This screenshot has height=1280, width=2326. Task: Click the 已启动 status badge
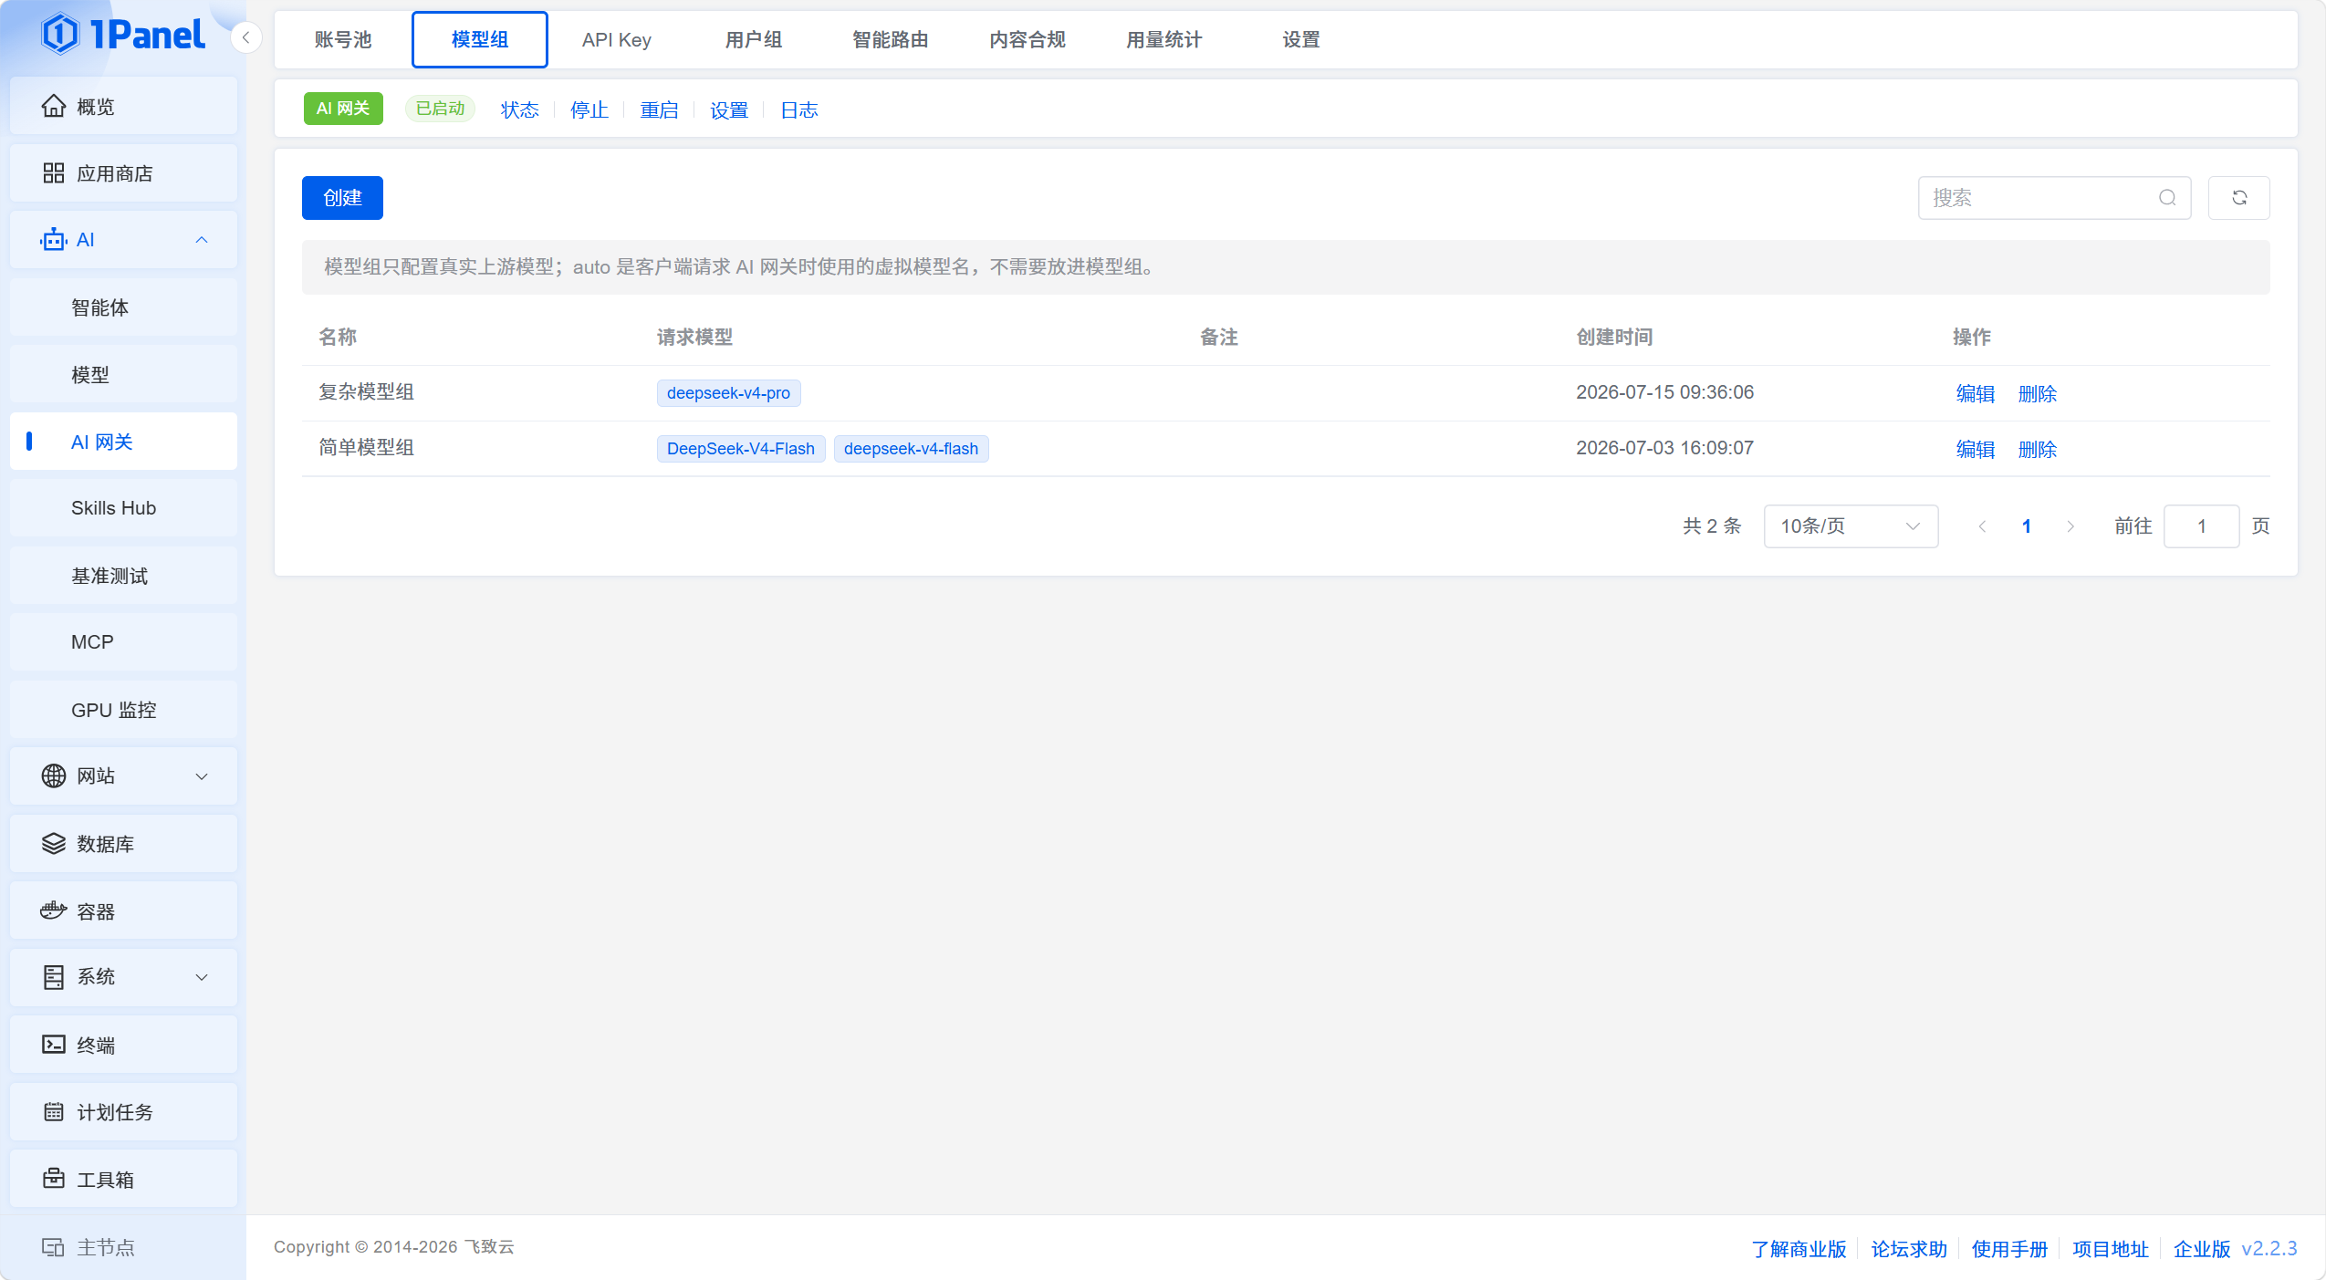(440, 109)
